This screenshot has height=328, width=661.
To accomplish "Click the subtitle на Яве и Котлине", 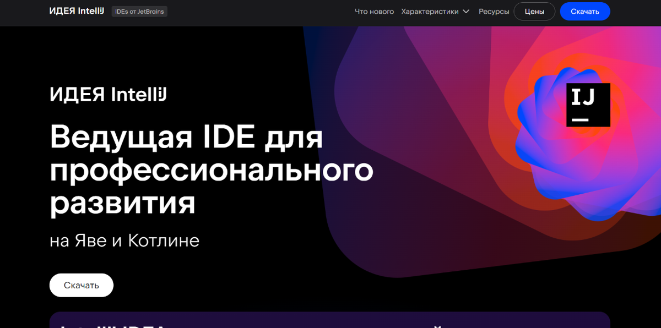I will tap(124, 240).
